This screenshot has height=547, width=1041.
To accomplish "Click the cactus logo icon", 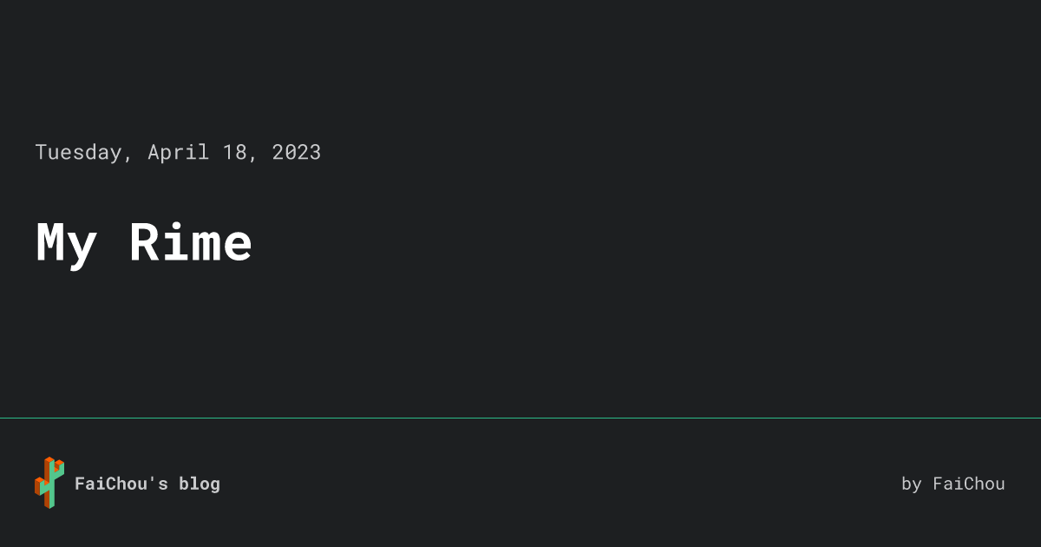I will tap(49, 483).
